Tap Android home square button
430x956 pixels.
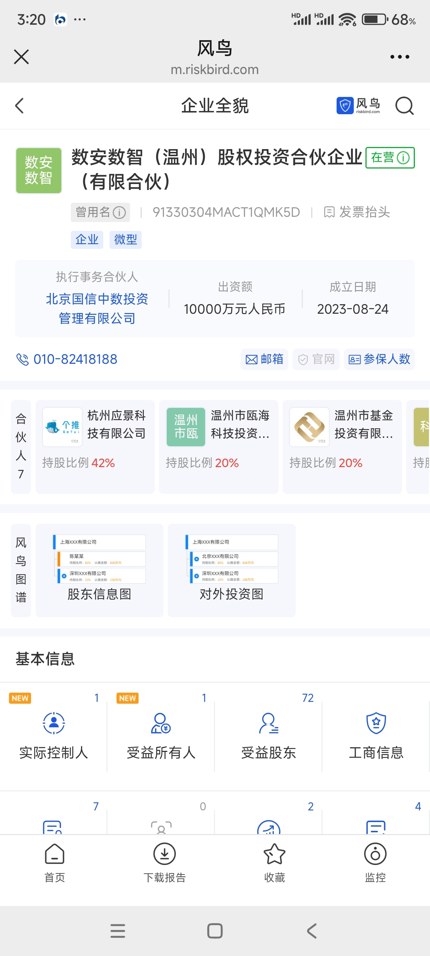tap(215, 931)
